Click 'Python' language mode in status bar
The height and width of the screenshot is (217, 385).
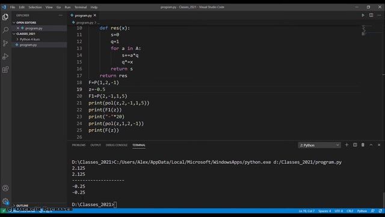pos(362,211)
